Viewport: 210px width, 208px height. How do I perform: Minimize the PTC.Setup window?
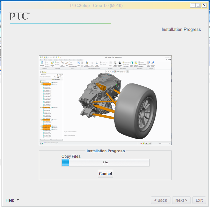click(x=193, y=5)
